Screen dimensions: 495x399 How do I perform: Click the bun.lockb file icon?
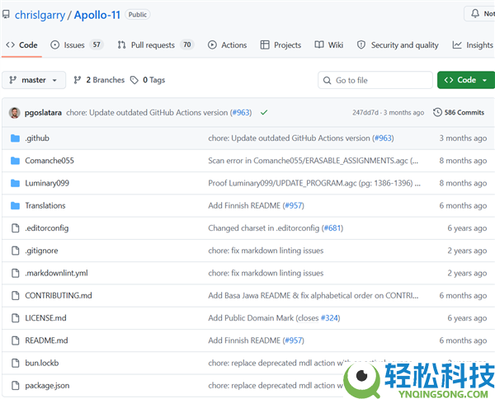[x=15, y=363]
